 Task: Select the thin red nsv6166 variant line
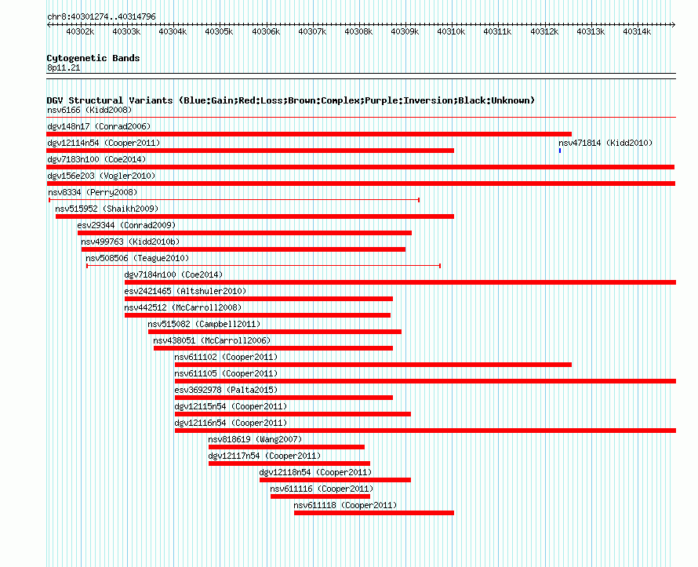click(x=361, y=118)
